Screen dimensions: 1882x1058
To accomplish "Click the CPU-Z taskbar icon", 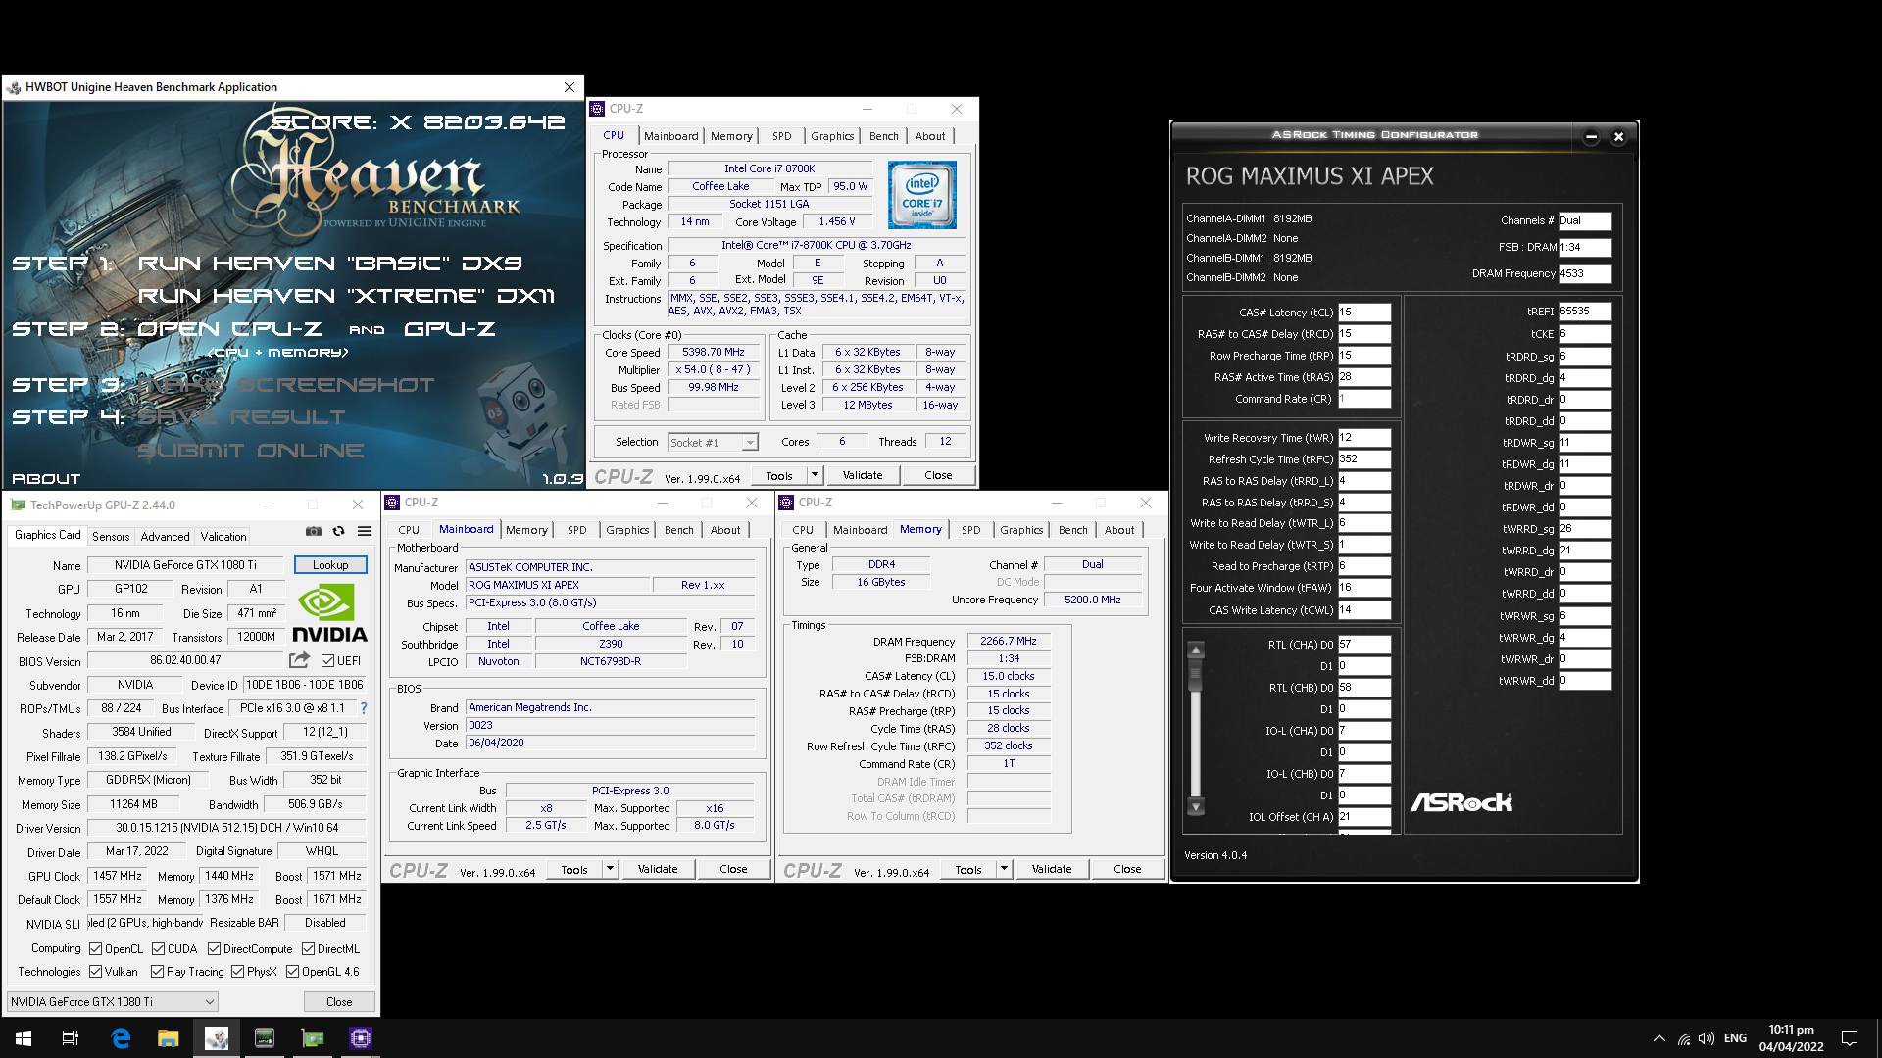I will [361, 1038].
